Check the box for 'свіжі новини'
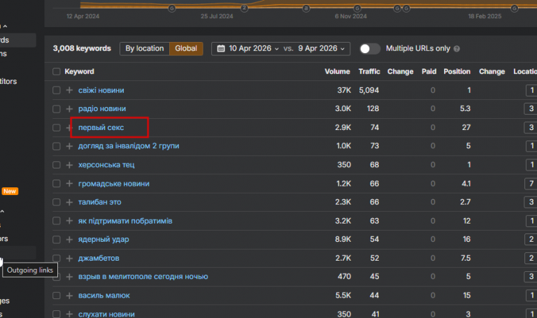Screen dimensions: 537x318 click(57, 90)
